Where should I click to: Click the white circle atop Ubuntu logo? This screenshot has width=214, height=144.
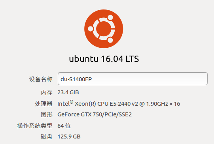tap(110, 18)
